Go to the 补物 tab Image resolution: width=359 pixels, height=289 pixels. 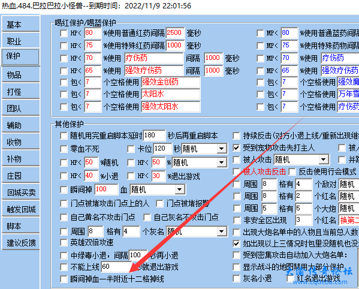[20, 158]
